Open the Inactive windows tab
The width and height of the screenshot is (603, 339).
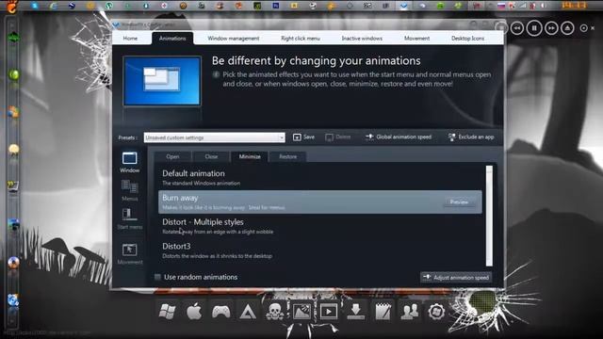click(x=362, y=39)
